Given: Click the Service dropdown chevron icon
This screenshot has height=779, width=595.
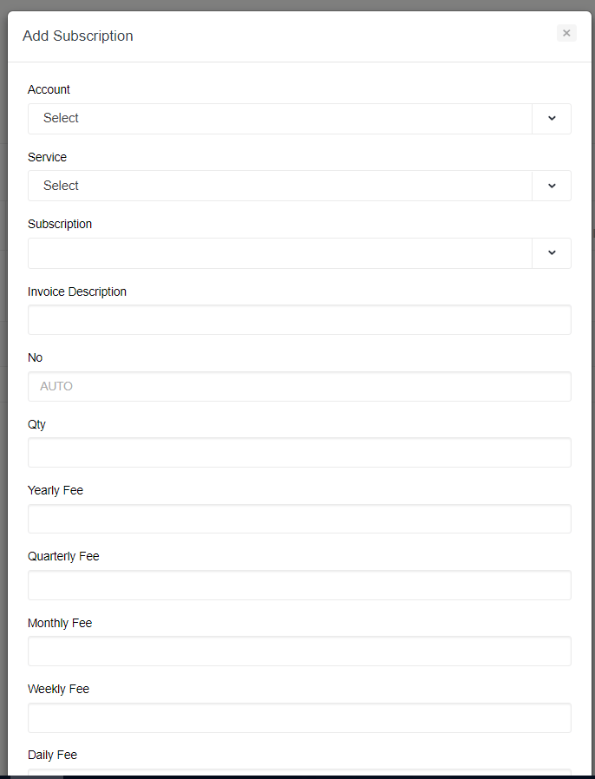Looking at the screenshot, I should 552,186.
